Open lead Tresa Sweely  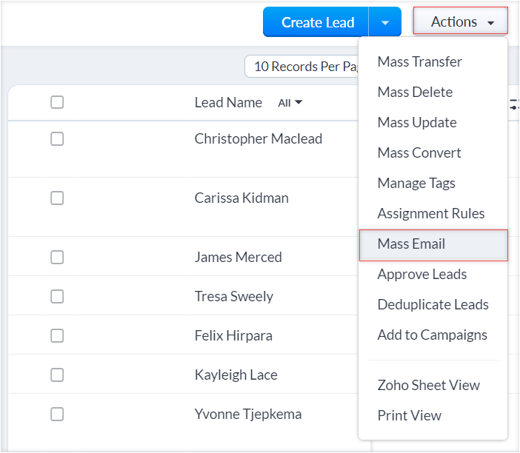pyautogui.click(x=233, y=297)
